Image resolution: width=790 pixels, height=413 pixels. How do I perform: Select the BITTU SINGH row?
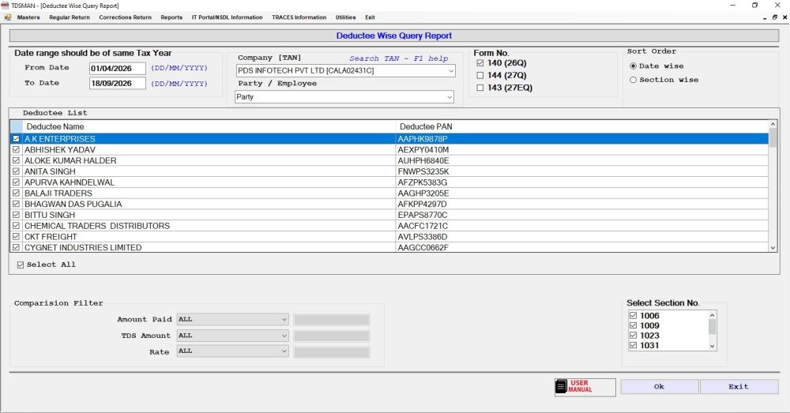pyautogui.click(x=389, y=215)
